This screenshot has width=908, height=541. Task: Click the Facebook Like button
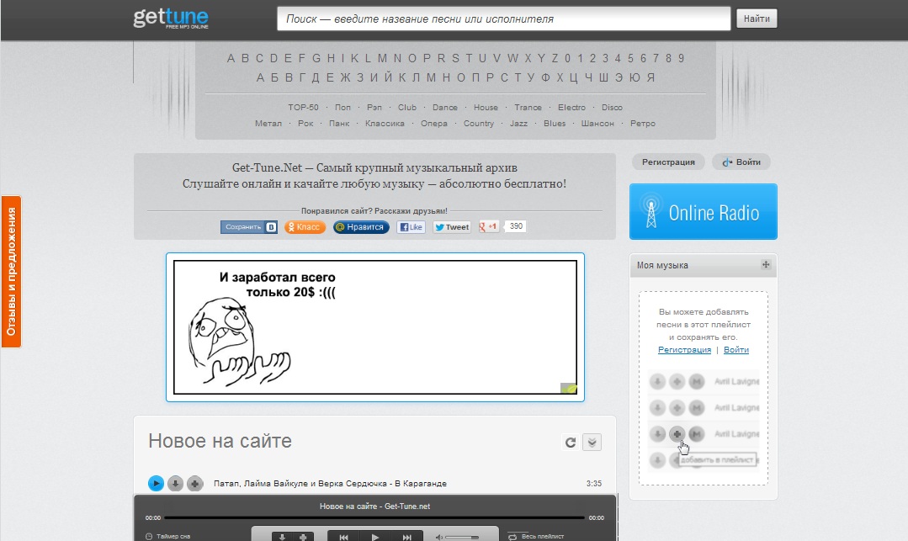(x=412, y=227)
